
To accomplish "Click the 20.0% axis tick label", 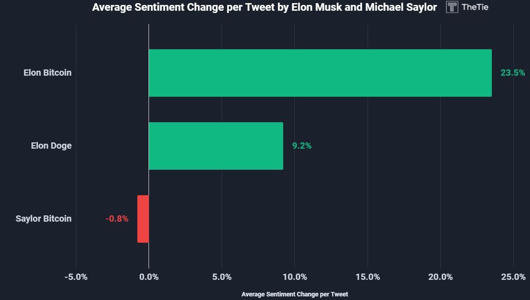I will [x=440, y=277].
